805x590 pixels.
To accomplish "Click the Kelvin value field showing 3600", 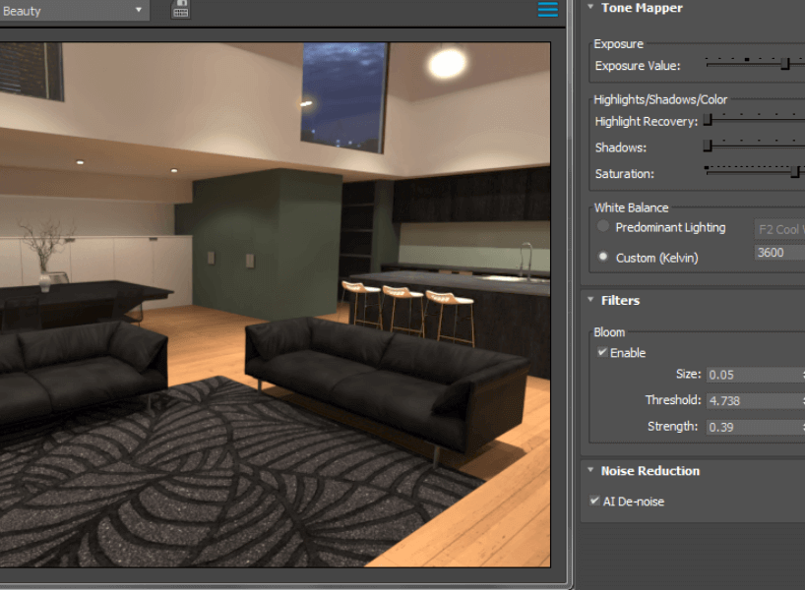I will point(778,253).
